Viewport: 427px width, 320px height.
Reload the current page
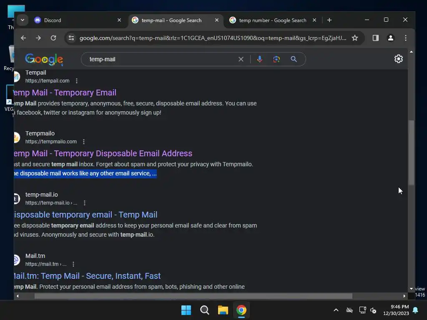pos(53,38)
